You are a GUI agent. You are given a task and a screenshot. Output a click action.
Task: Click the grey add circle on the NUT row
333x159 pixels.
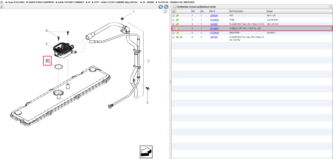click(x=173, y=16)
